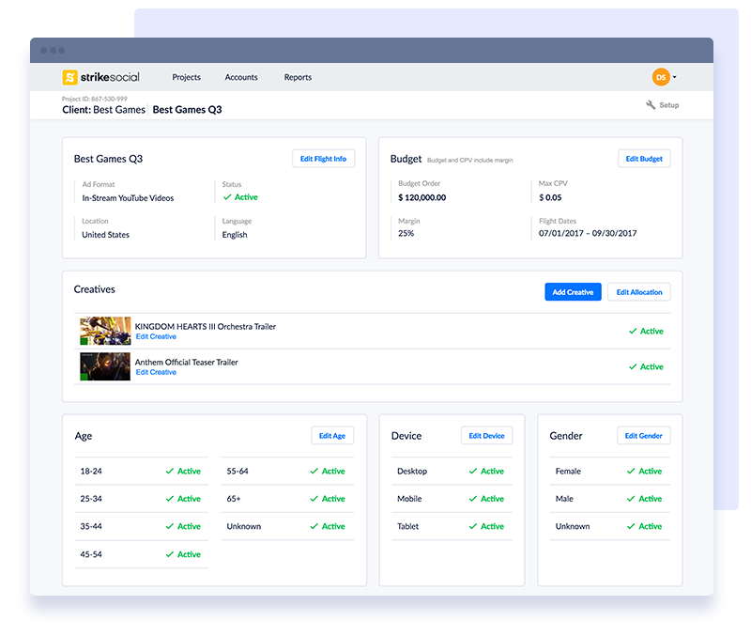The height and width of the screenshot is (636, 751).
Task: Click the Desktop device row label
Action: 412,472
